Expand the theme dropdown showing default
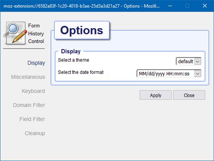214x161 pixels. pyautogui.click(x=189, y=61)
